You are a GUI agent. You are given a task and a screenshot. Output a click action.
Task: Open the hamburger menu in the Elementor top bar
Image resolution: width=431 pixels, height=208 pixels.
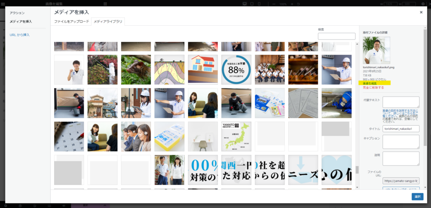coord(3,4)
